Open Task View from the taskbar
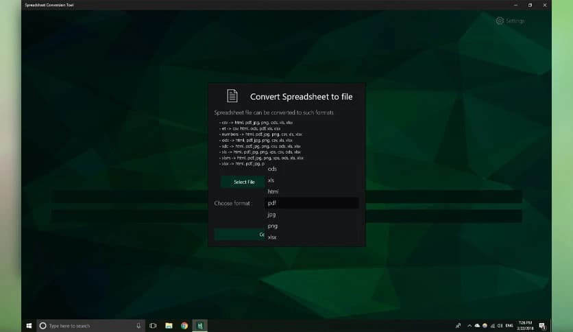 (x=153, y=325)
